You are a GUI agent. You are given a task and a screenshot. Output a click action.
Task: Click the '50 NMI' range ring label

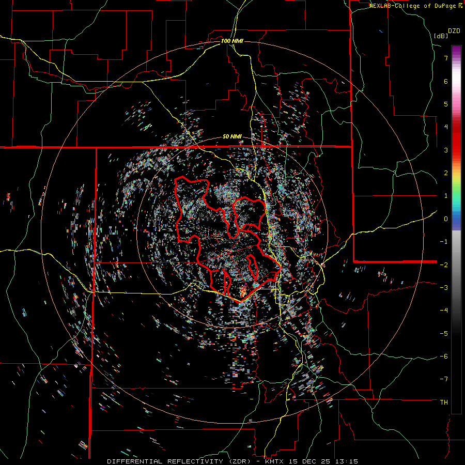coord(232,137)
